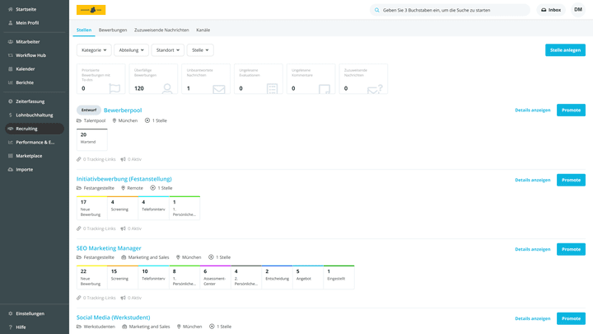The image size is (593, 334).
Task: Switch to the Kanäle tab
Action: point(203,30)
